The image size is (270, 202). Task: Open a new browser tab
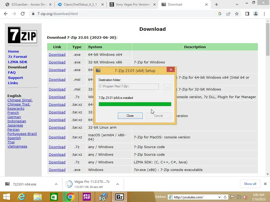[216, 4]
